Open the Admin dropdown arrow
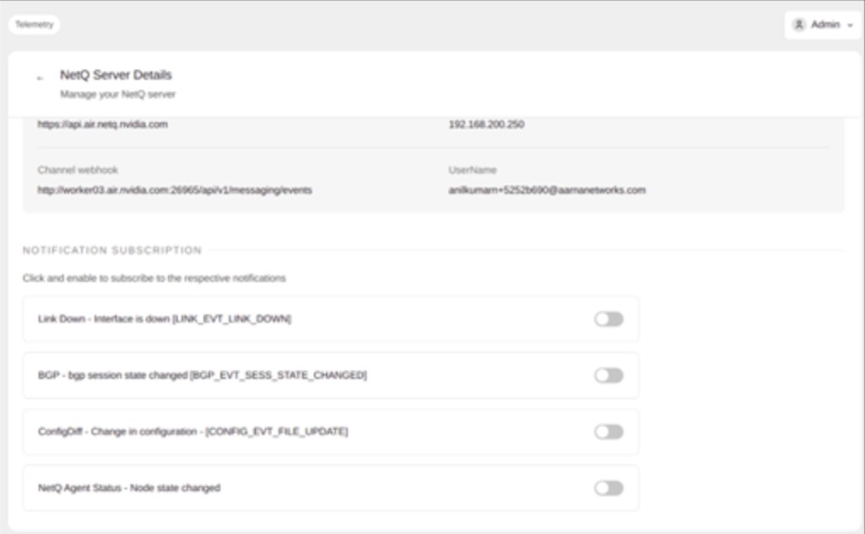 850,25
